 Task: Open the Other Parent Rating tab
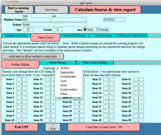coord(95,63)
